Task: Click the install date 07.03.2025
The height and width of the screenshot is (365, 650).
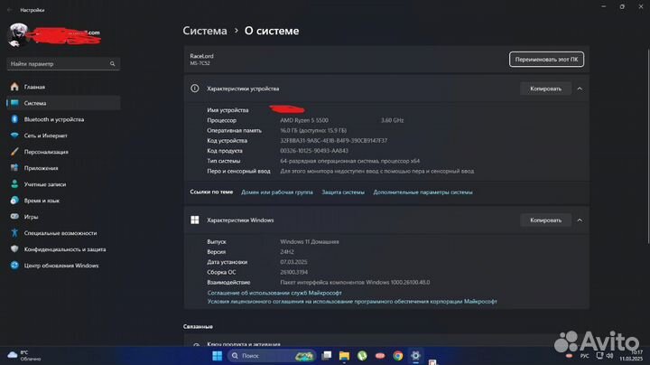Action: [x=293, y=262]
